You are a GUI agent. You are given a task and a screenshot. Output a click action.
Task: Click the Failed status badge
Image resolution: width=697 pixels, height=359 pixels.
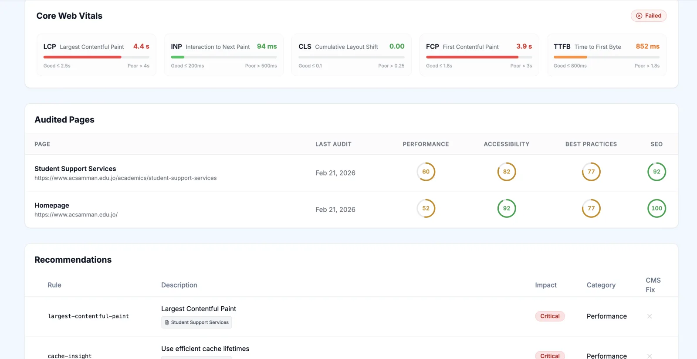click(649, 16)
